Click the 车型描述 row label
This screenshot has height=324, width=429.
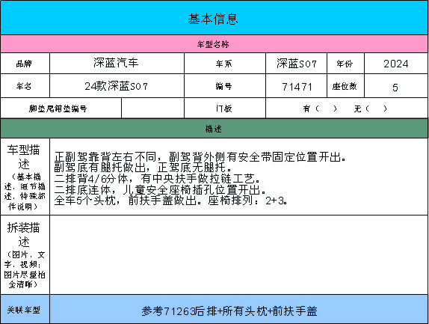tap(25, 177)
